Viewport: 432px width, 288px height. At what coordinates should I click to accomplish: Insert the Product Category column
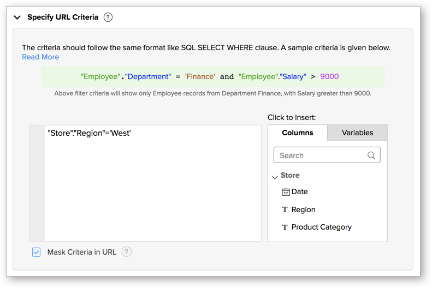[321, 227]
